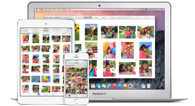This screenshot has height=106, width=195.
Task: Switch to the Shared tab in Photos
Action: click(x=96, y=18)
